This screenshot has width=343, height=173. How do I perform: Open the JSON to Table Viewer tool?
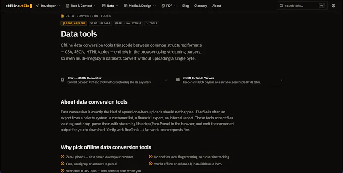pyautogui.click(x=229, y=80)
